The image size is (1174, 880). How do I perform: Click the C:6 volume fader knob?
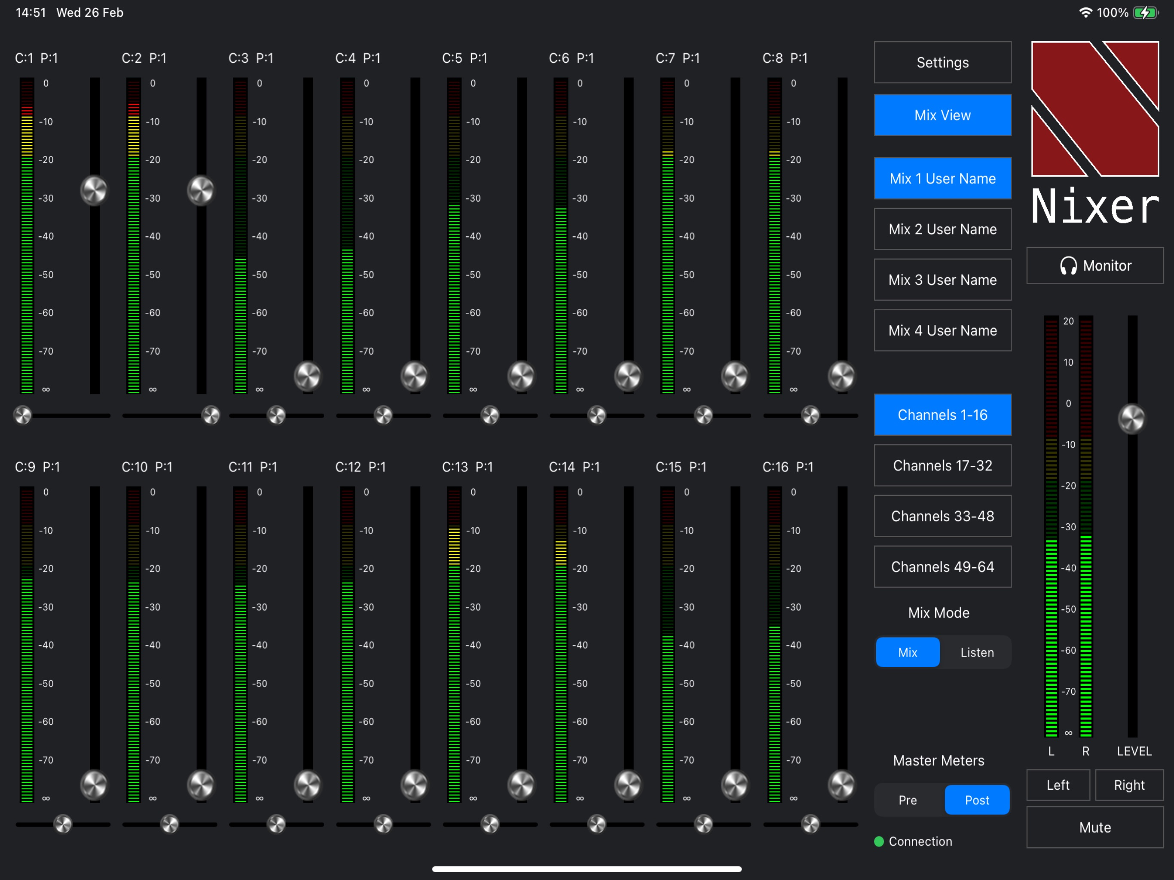pyautogui.click(x=628, y=376)
